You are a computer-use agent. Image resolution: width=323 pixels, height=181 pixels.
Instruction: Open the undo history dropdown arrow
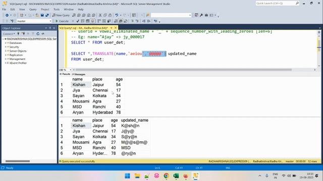[x=121, y=15]
